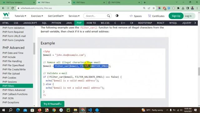Select the REACT topic in the navbar

161,23
